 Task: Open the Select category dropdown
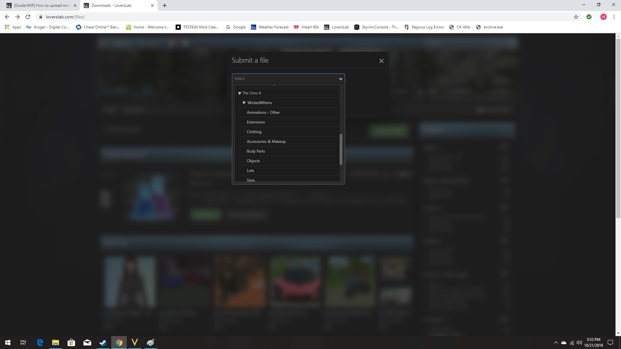(288, 79)
